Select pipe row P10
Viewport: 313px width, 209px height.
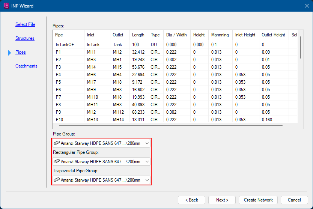click(x=175, y=120)
